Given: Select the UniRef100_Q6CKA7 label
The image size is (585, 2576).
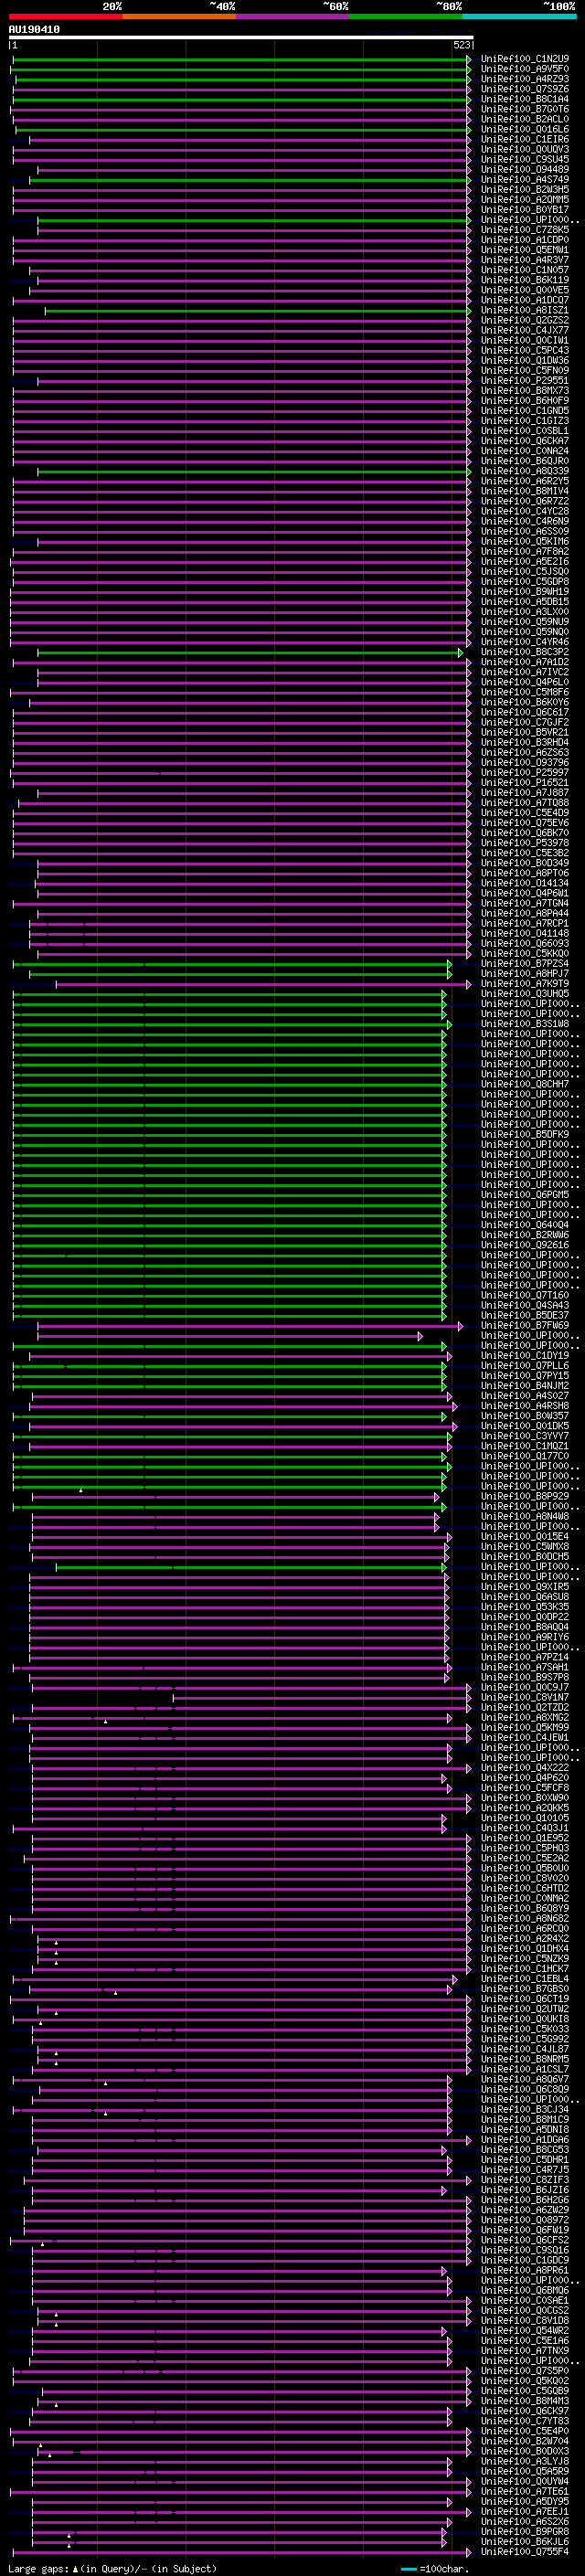Looking at the screenshot, I should [x=525, y=441].
